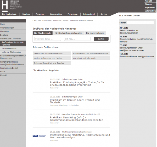
Task: Open the Service main menu
Action: (104, 14)
